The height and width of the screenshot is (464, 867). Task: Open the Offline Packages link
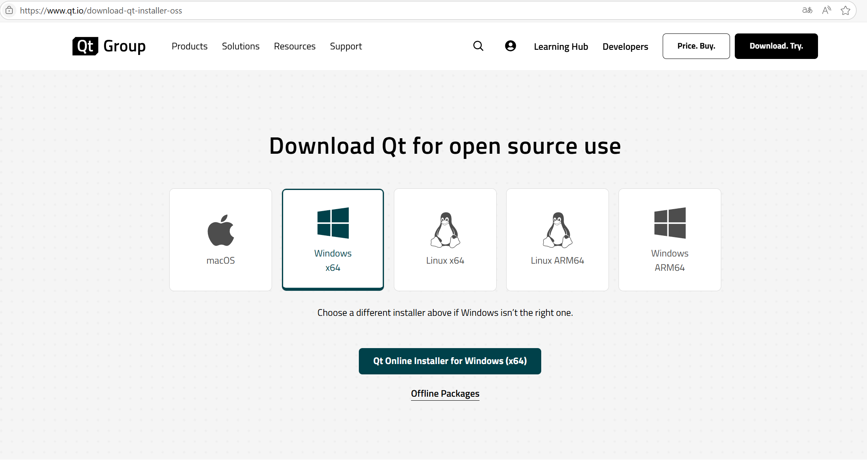pyautogui.click(x=445, y=394)
